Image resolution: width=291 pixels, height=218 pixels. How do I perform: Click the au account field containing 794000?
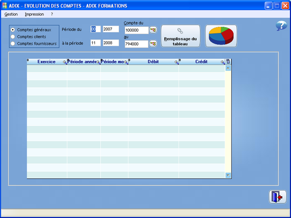(137, 44)
